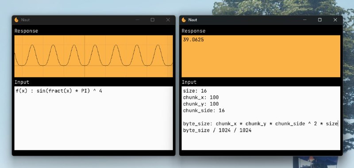Minimize the right Naut window

pyautogui.click(x=305, y=20)
